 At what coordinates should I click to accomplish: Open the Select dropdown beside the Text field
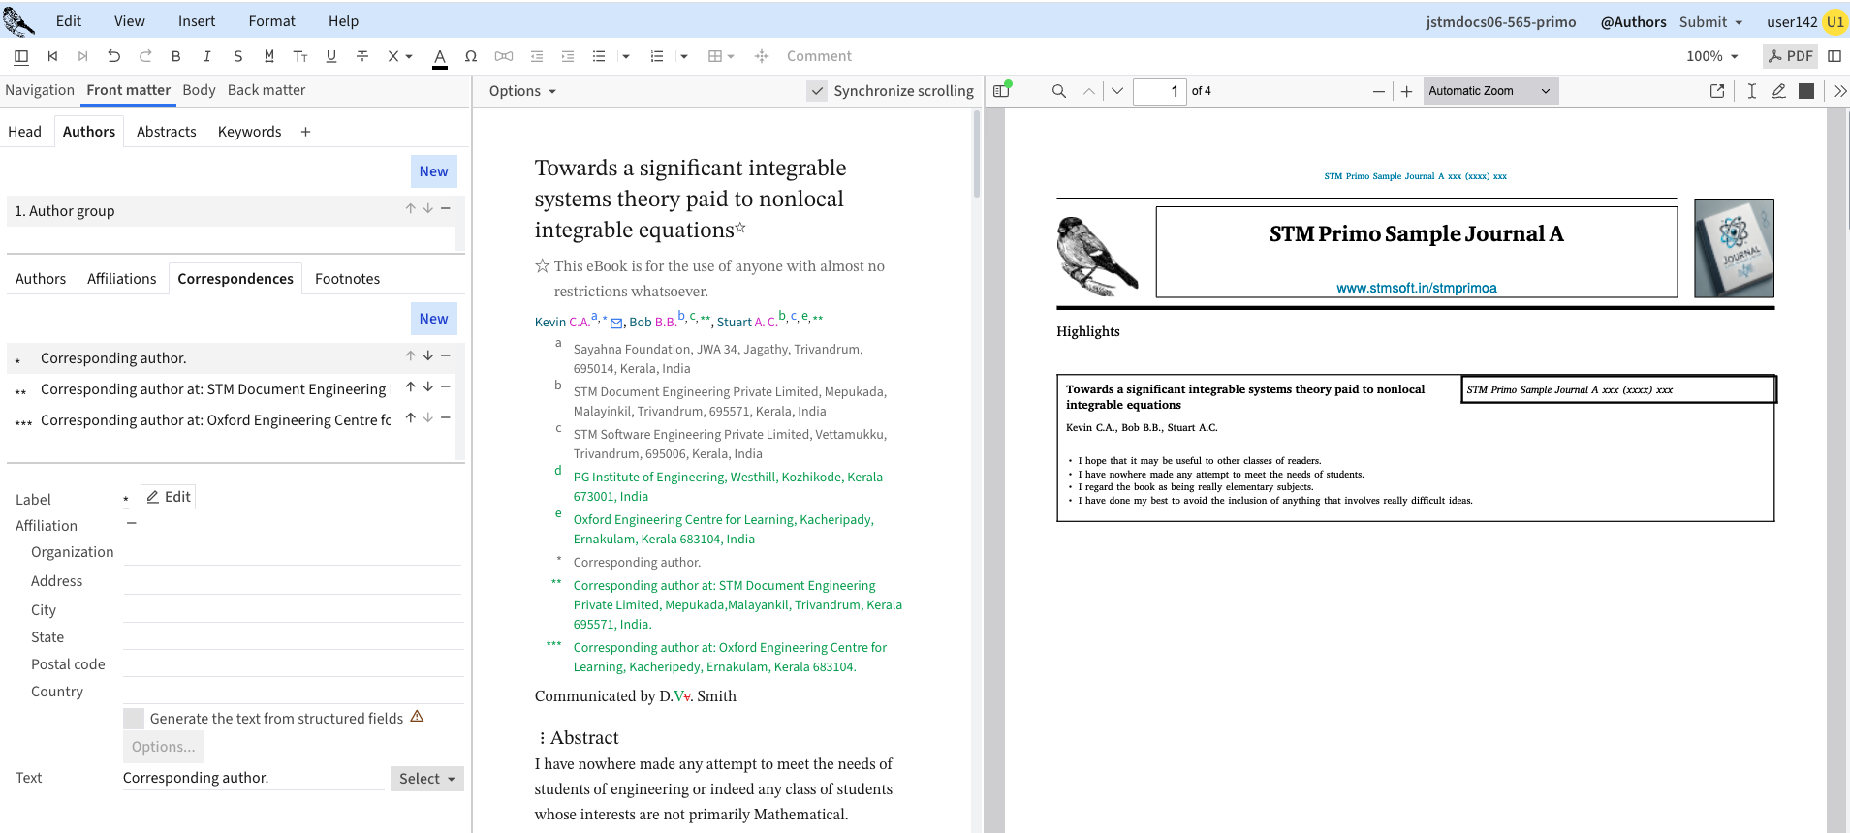pyautogui.click(x=426, y=779)
